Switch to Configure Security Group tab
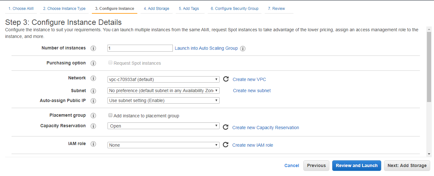The image size is (434, 176). pyautogui.click(x=234, y=9)
